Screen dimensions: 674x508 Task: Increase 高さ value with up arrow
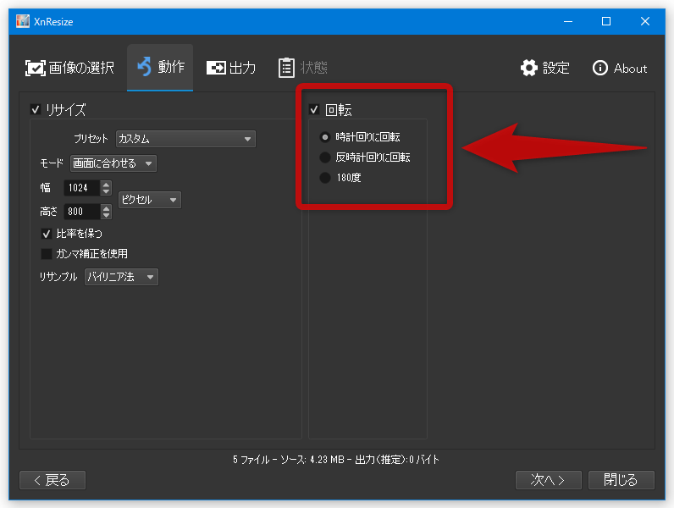click(x=106, y=208)
